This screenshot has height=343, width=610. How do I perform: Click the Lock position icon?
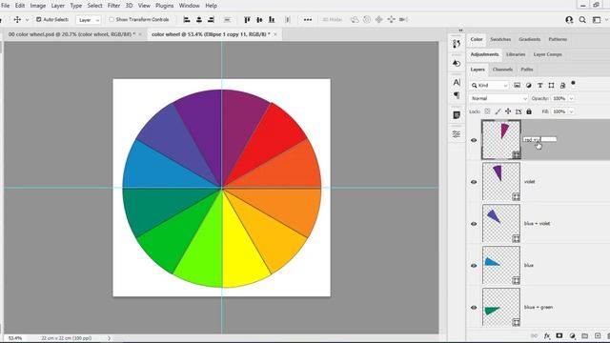[508, 111]
